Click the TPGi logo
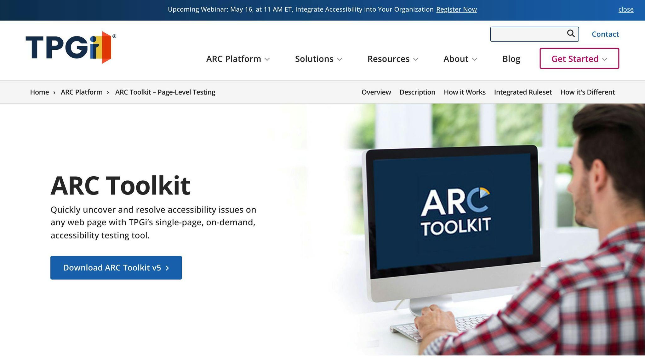Screen dimensions: 645x362 71,47
